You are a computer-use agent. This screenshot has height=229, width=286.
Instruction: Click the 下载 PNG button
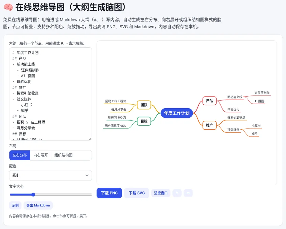coord(109,193)
